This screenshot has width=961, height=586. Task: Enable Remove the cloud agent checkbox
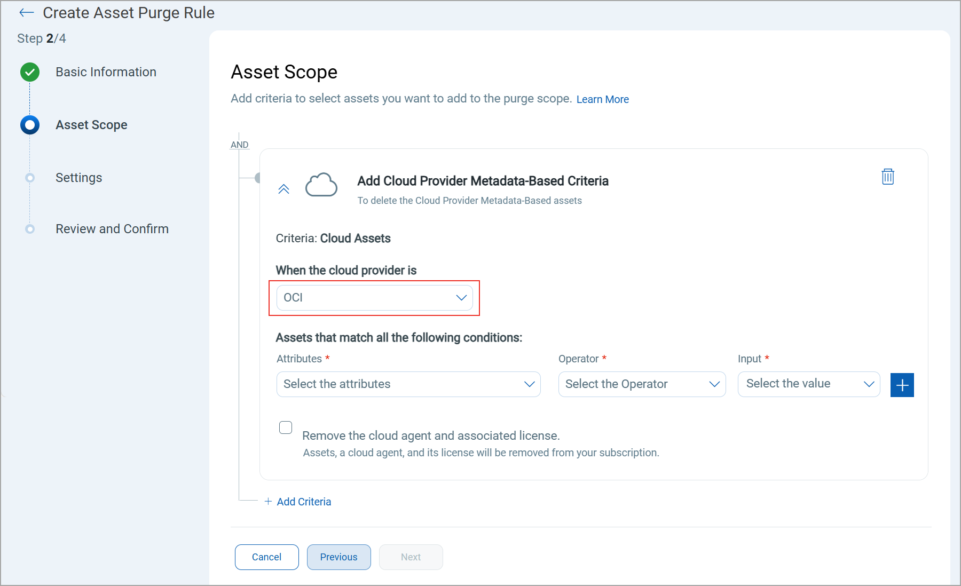(x=286, y=427)
